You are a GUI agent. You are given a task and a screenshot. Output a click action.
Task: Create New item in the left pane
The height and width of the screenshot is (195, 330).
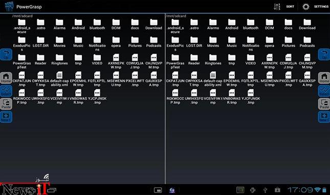6,117
